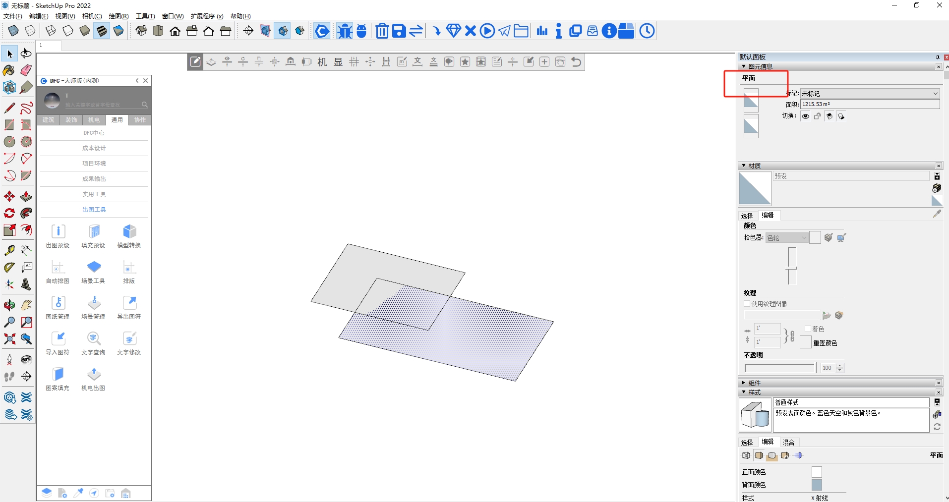Viewport: 949px width, 502px height.
Task: Expand the 组件 panel section
Action: 744,383
